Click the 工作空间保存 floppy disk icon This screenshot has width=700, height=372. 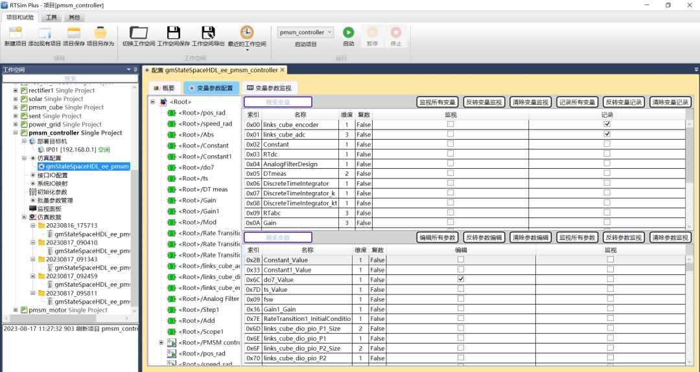coord(174,32)
